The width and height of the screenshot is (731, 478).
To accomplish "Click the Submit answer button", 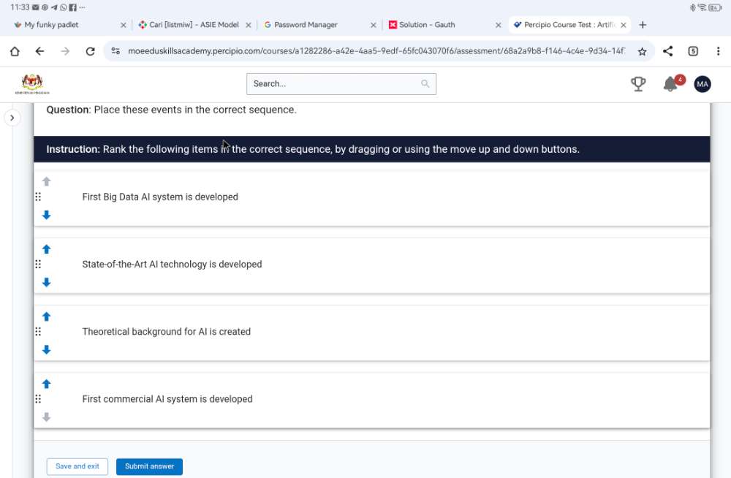I will 149,466.
